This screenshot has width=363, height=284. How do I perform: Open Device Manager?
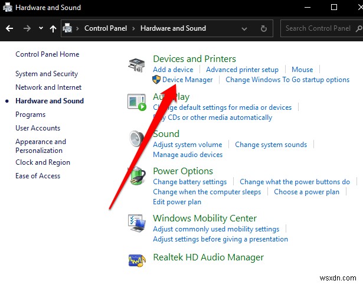tap(187, 80)
